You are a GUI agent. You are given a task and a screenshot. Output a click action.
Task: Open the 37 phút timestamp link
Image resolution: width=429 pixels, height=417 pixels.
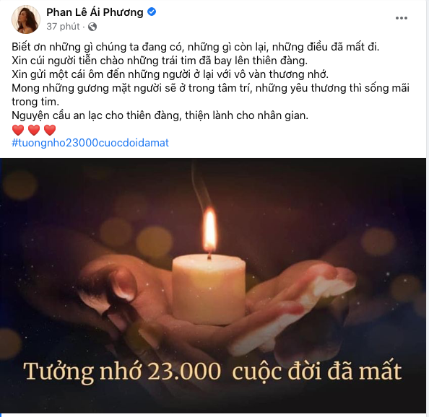pyautogui.click(x=63, y=27)
